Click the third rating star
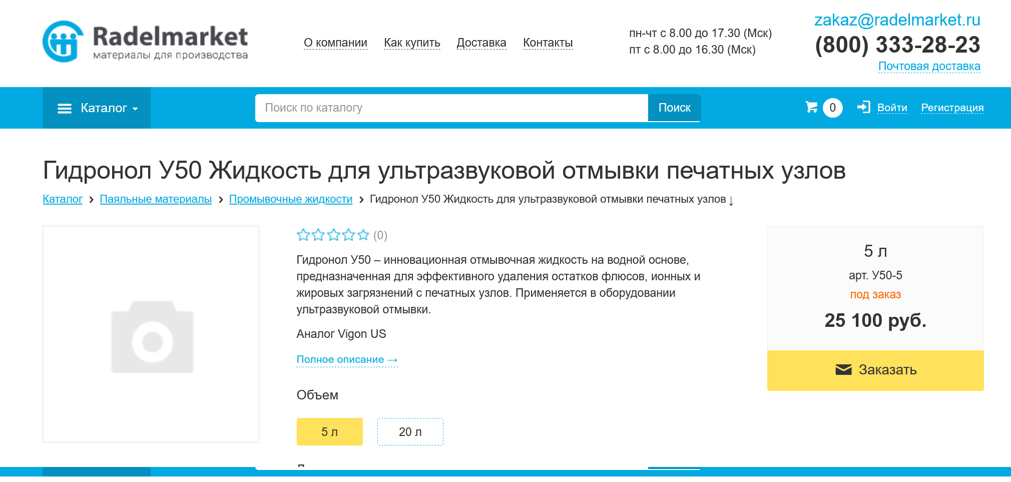This screenshot has height=482, width=1011. click(x=333, y=235)
